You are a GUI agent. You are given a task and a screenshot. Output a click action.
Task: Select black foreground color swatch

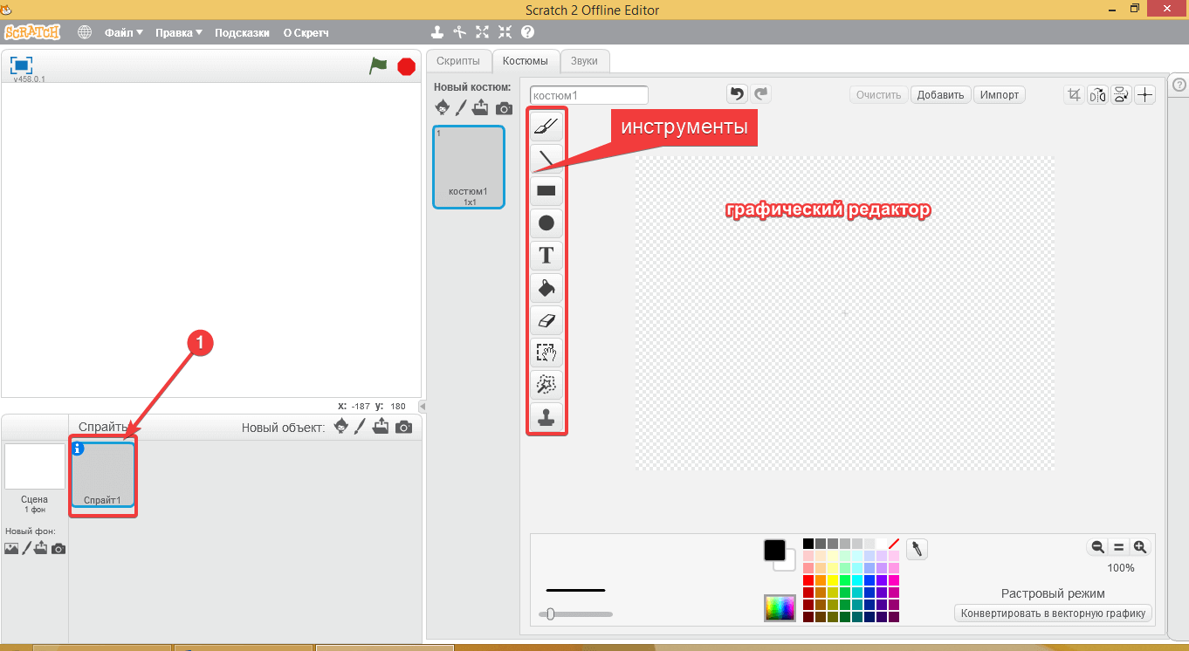(774, 550)
